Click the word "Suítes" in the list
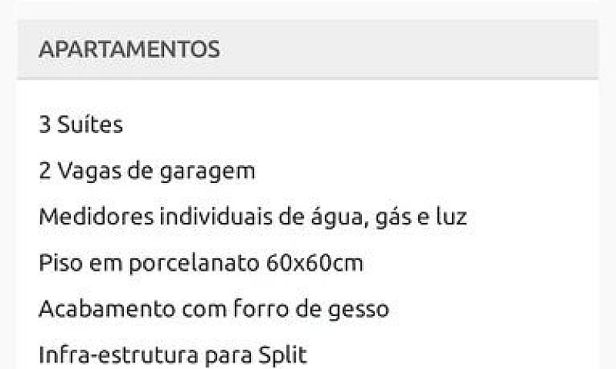 90,125
